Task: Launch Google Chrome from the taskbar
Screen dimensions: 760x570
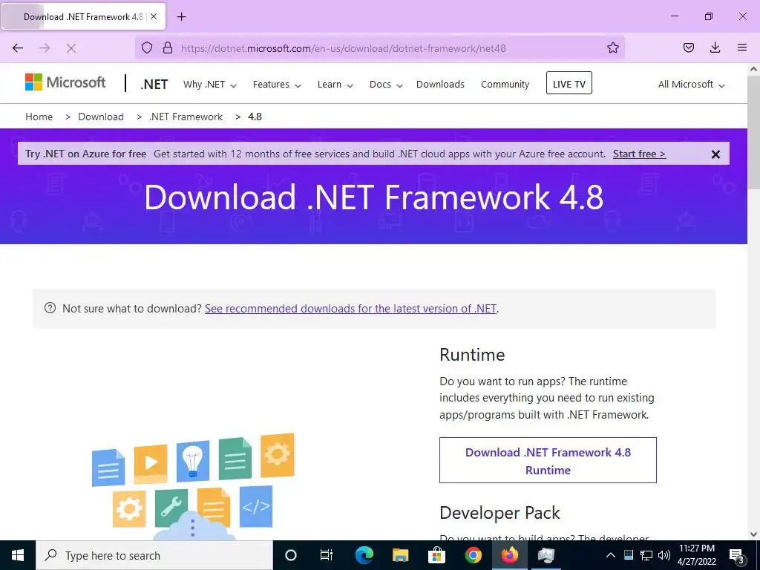Action: (473, 555)
